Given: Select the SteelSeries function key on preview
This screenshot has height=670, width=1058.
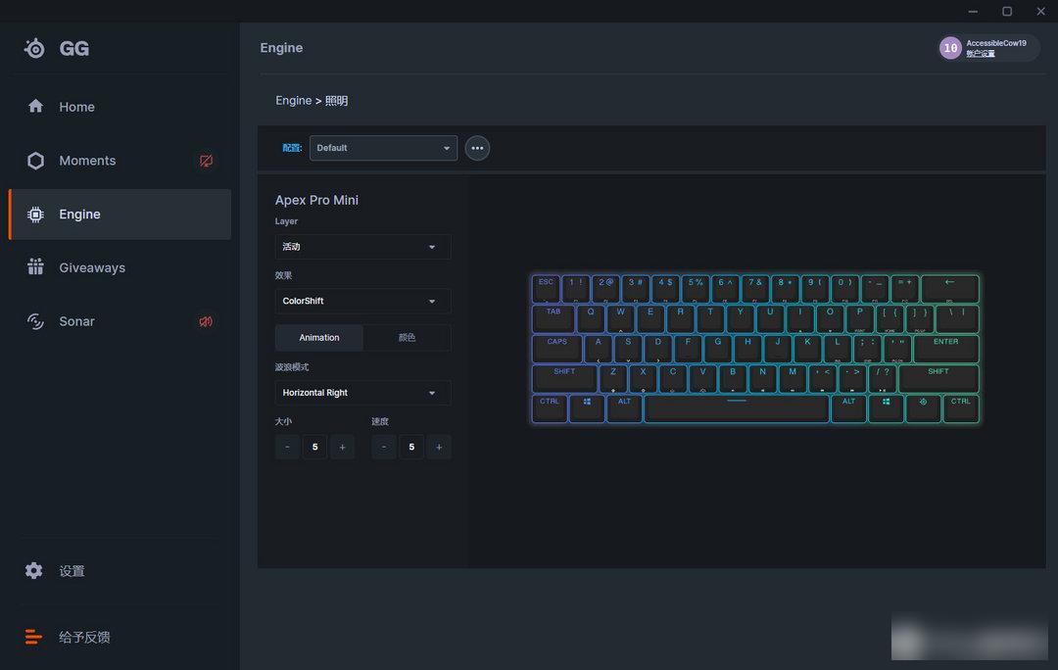Looking at the screenshot, I should [923, 408].
